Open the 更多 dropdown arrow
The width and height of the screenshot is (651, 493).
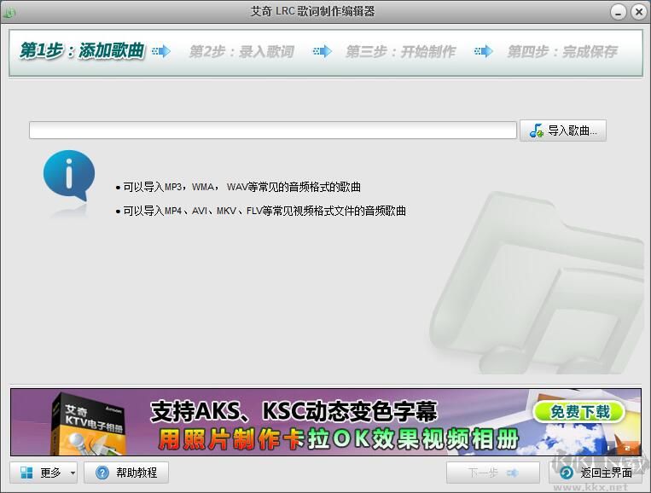(73, 473)
